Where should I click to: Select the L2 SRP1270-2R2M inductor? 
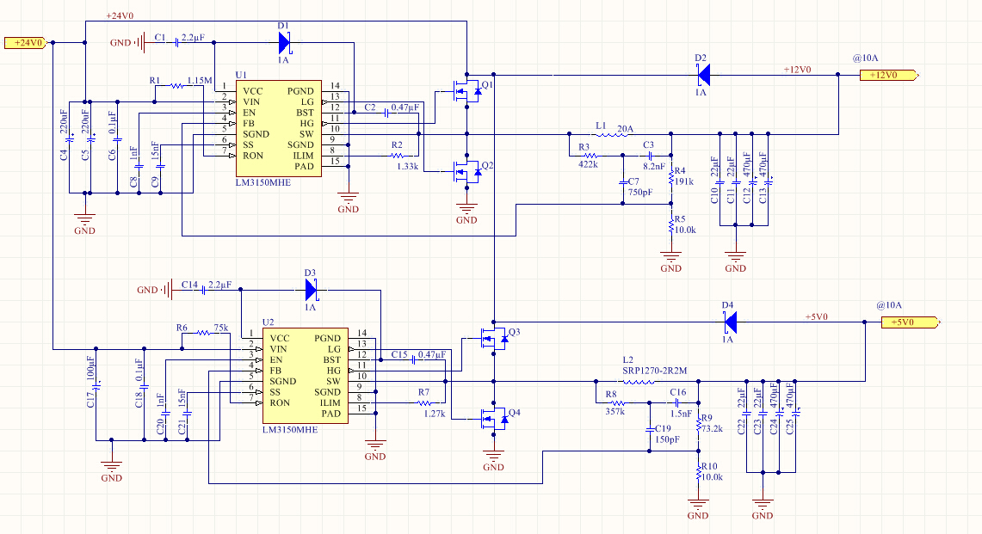(x=639, y=381)
